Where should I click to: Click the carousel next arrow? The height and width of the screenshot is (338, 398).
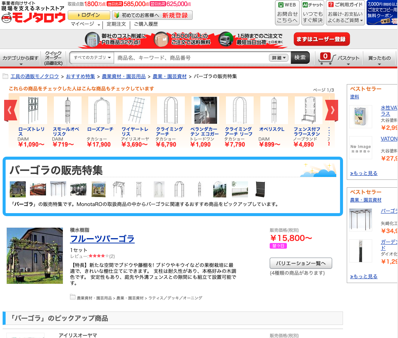point(332,110)
